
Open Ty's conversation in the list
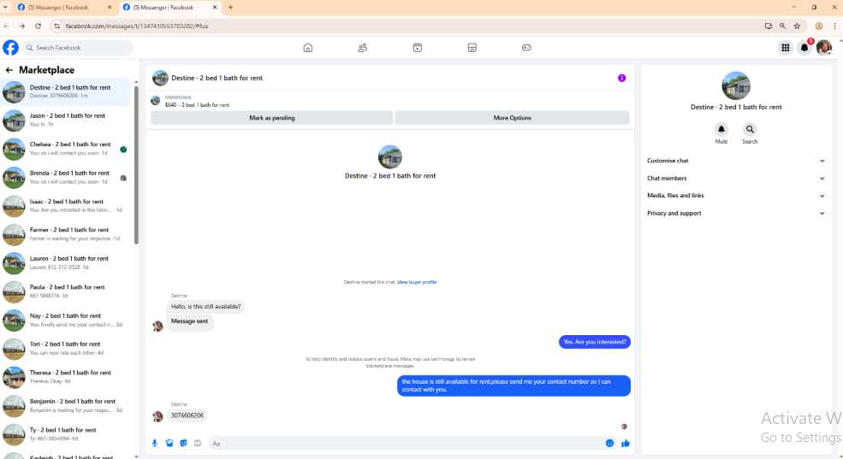coord(66,434)
